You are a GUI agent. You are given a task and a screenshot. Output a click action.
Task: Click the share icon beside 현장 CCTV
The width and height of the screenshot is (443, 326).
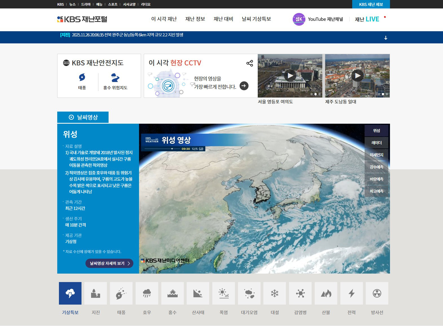[x=250, y=63]
